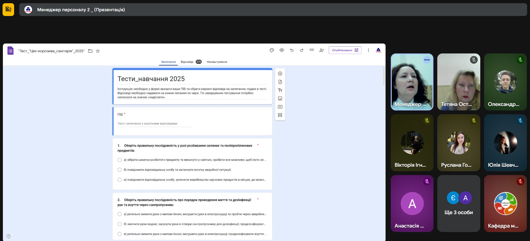
Task: Insert an image using the sidebar icon
Action: (280, 99)
